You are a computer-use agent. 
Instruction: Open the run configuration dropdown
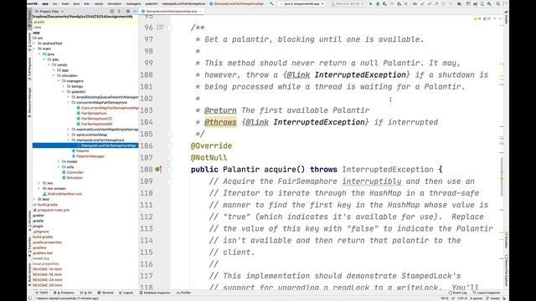point(301,3)
